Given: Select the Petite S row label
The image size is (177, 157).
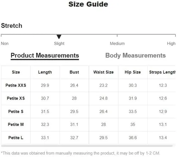Looking at the screenshot, I should [16, 112].
